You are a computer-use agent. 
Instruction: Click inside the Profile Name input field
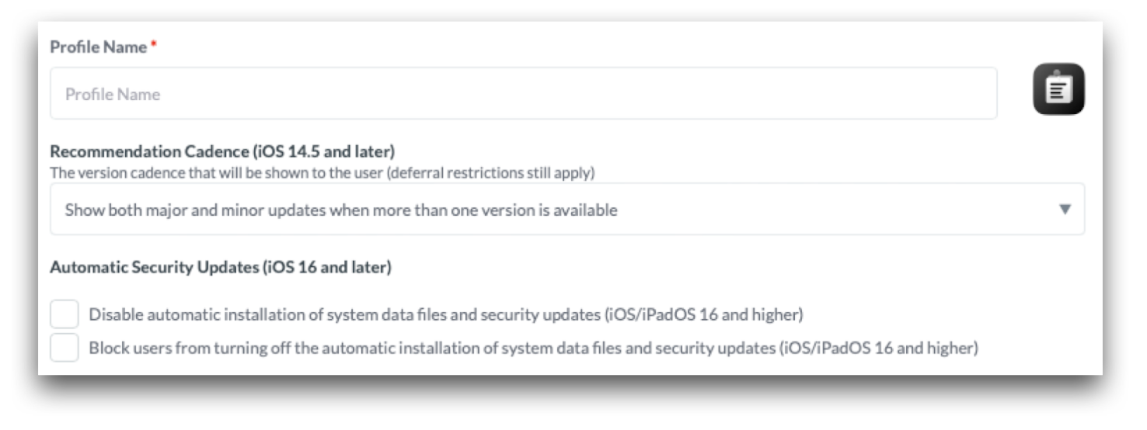click(x=523, y=94)
